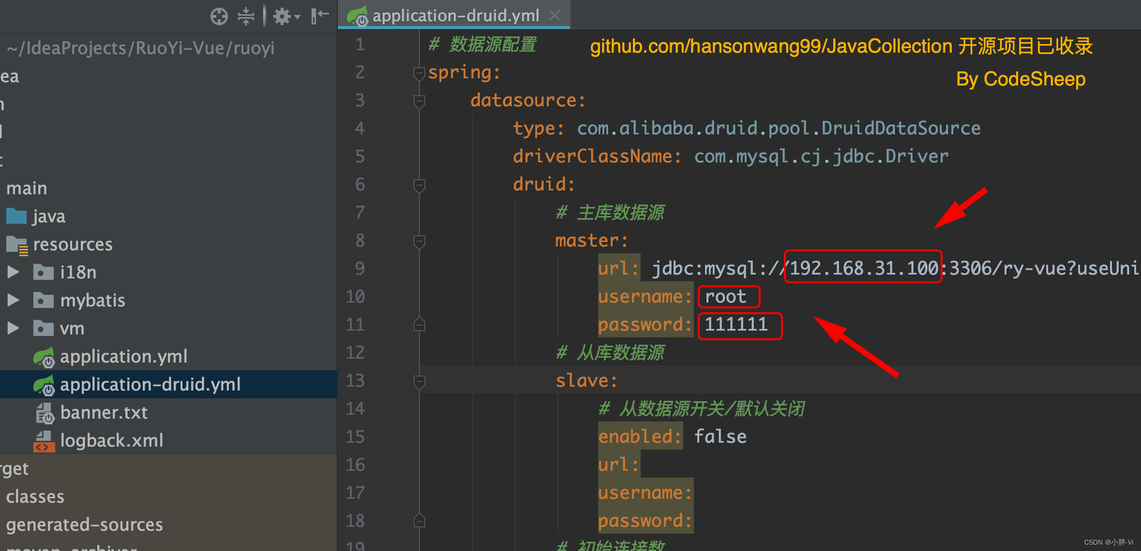Collapse the datasource: fold marker in gutter
1141x551 pixels.
tap(420, 101)
